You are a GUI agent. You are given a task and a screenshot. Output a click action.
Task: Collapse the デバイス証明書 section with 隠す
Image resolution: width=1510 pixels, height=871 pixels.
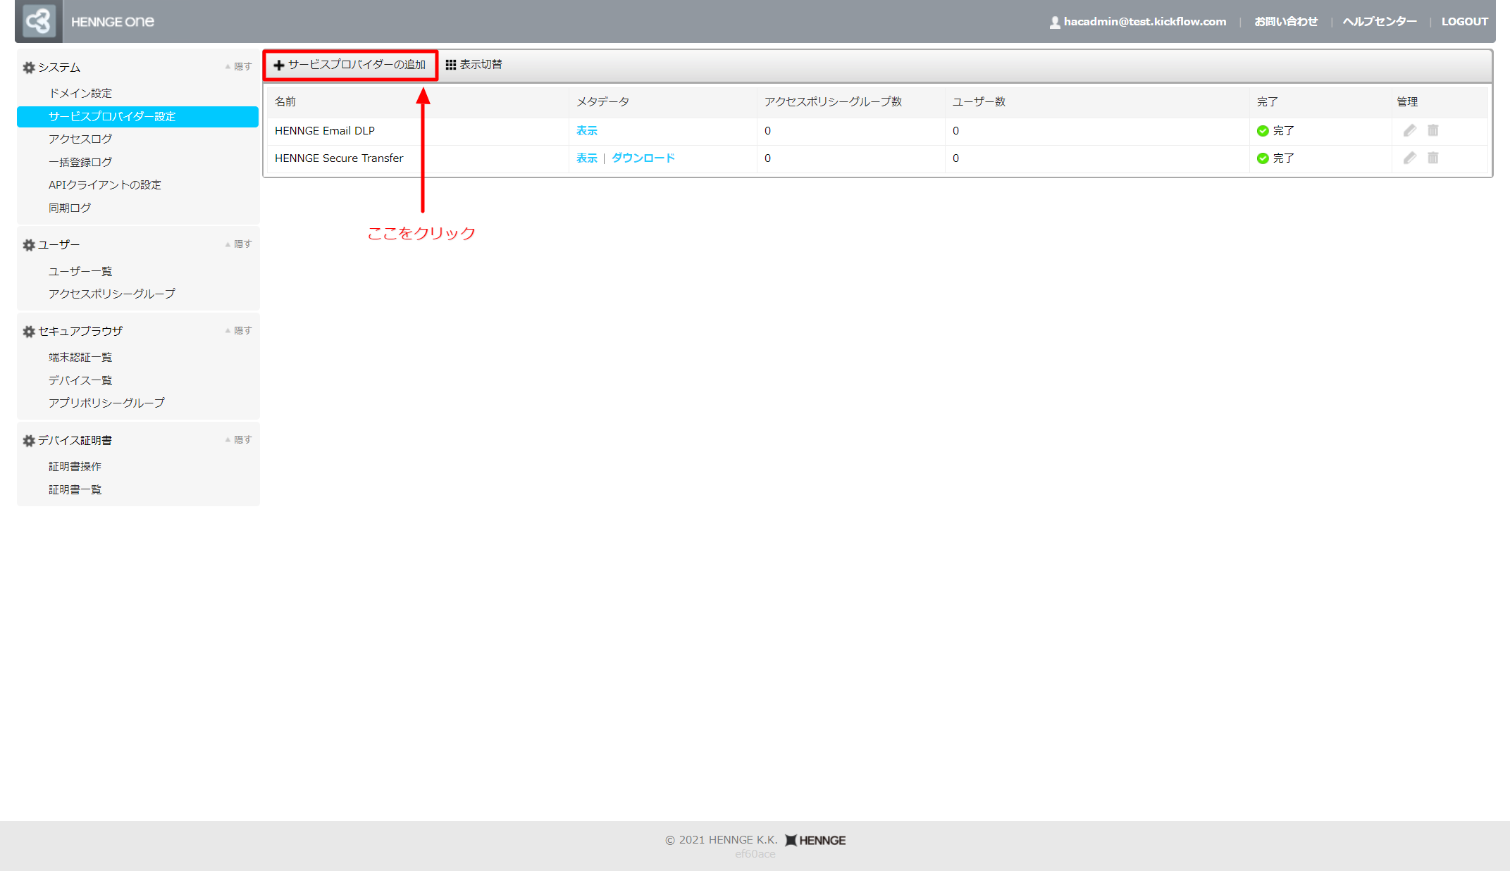[238, 439]
